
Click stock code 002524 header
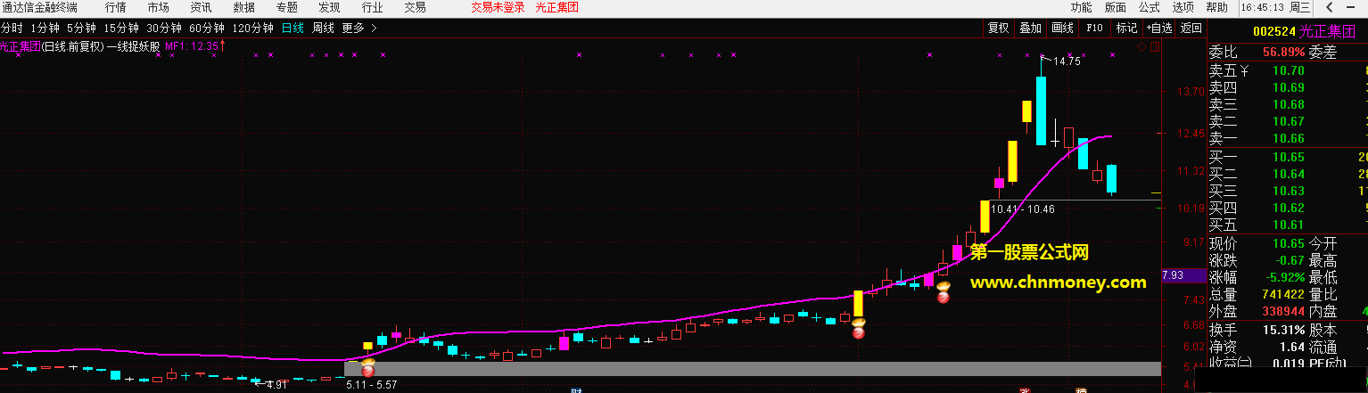(1273, 31)
